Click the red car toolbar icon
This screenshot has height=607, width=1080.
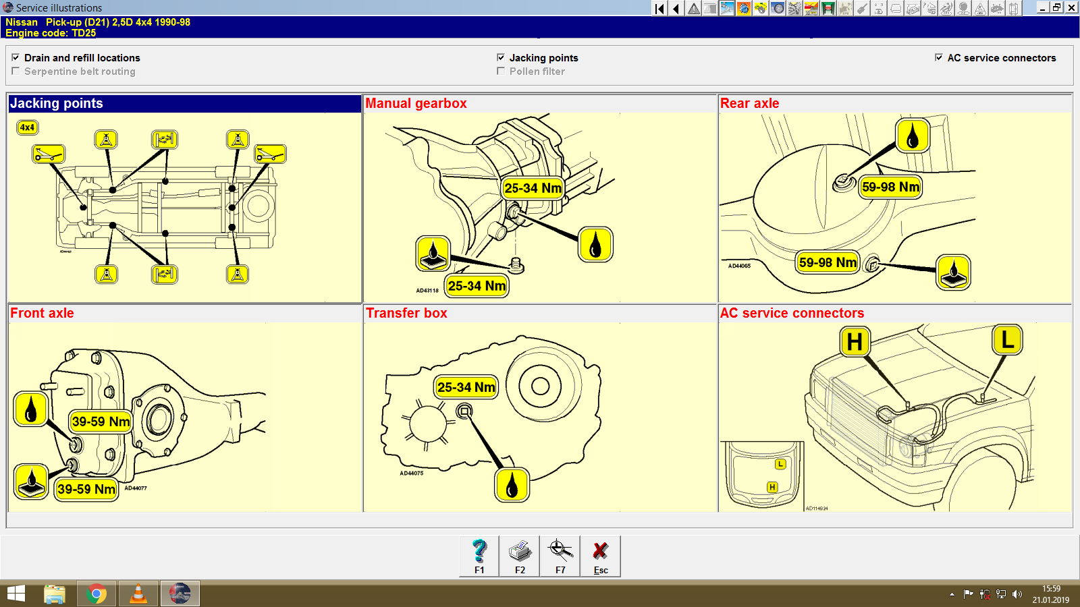[813, 9]
